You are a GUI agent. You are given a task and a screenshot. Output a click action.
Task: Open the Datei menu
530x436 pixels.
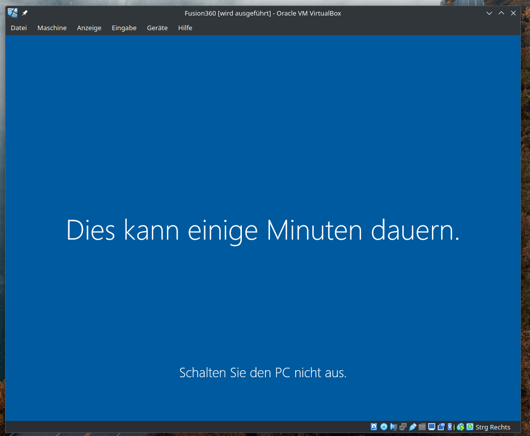[x=19, y=28]
